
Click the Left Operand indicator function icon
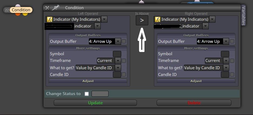tap(49, 19)
